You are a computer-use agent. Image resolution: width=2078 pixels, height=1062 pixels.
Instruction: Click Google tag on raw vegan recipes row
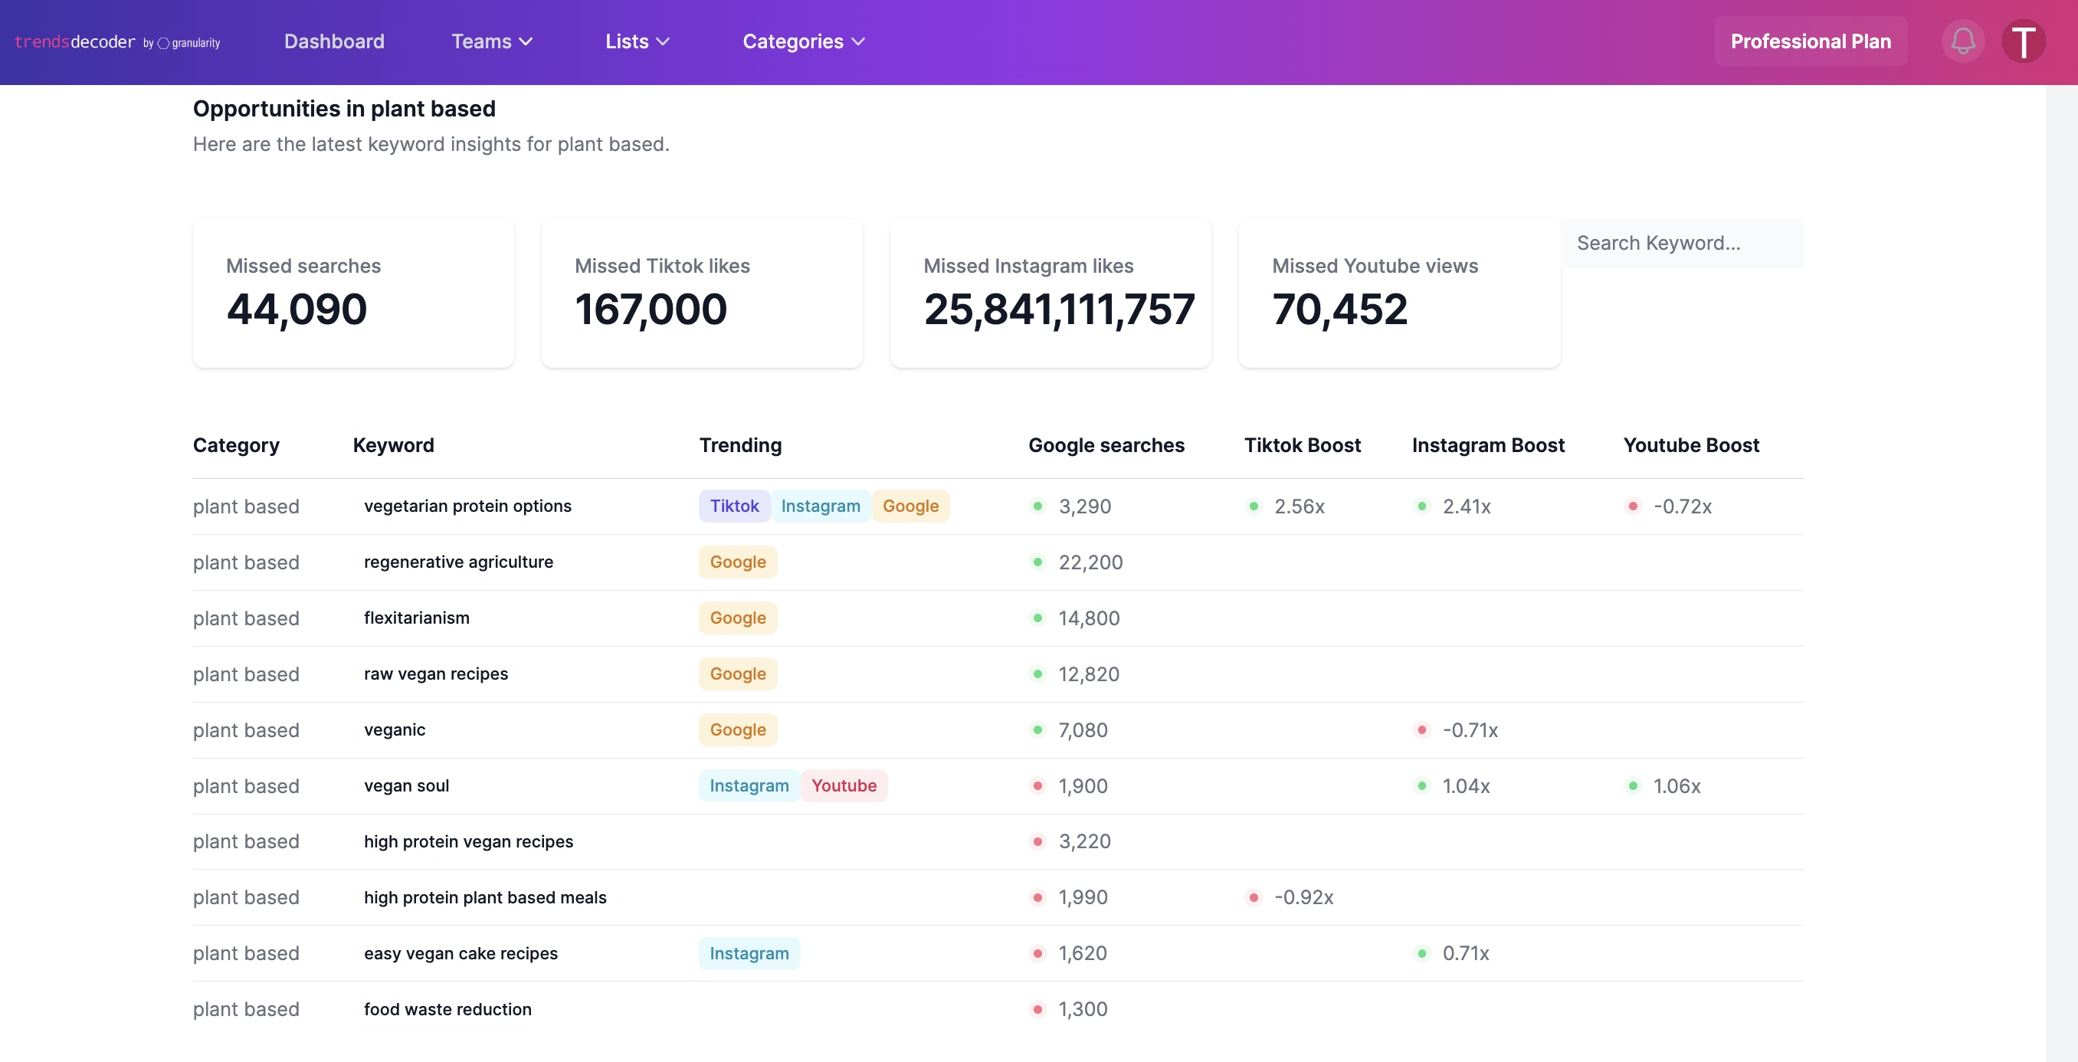coord(737,674)
